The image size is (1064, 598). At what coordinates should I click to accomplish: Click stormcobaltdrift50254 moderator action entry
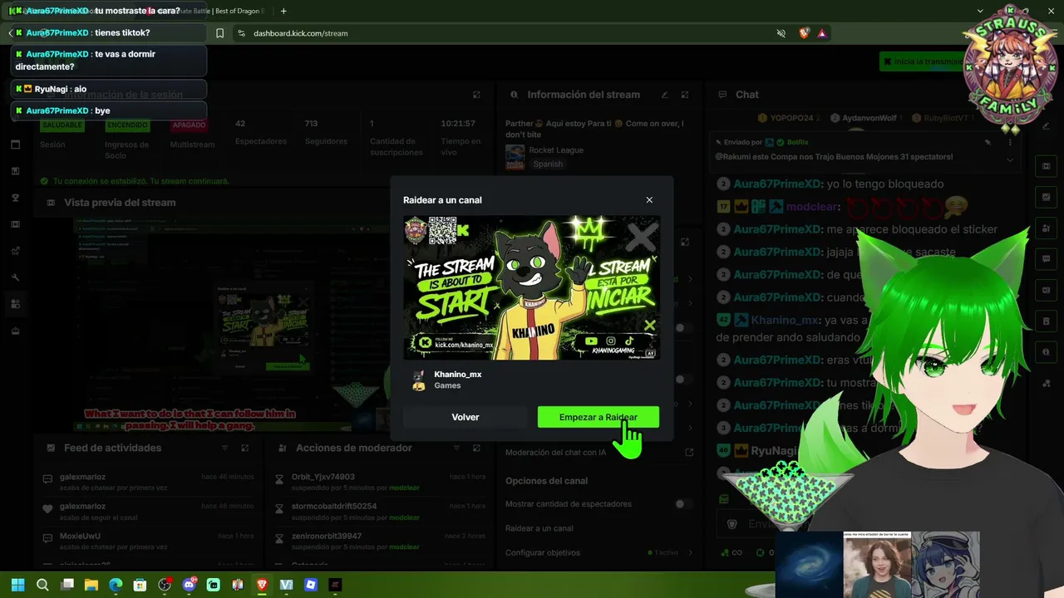click(x=380, y=512)
